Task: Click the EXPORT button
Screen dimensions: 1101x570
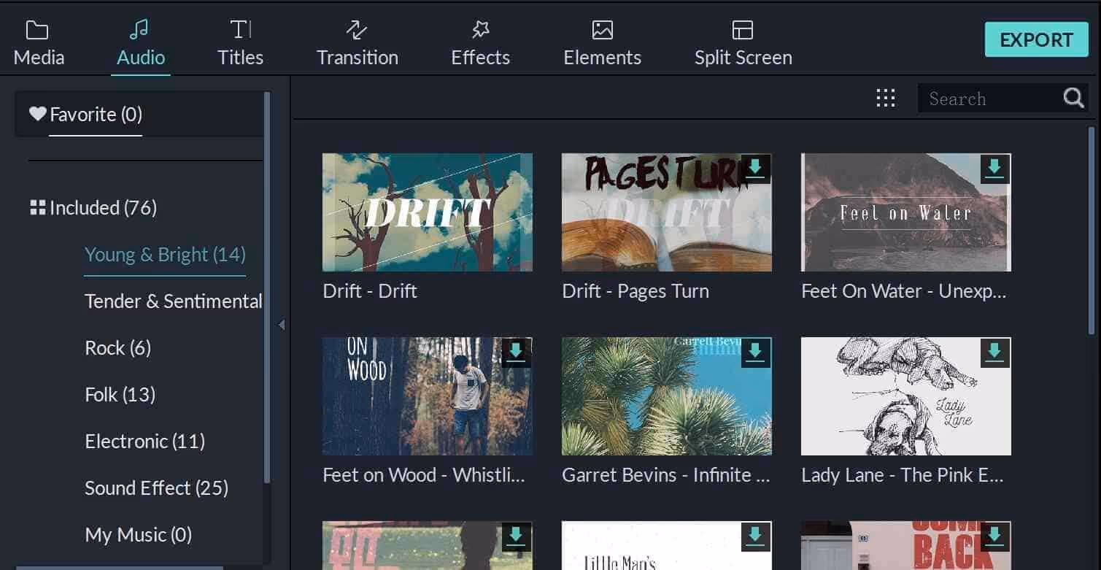Action: [1035, 40]
